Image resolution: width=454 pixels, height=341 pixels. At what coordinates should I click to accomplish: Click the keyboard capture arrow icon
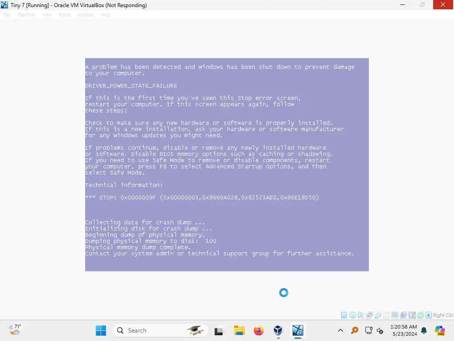[429, 315]
